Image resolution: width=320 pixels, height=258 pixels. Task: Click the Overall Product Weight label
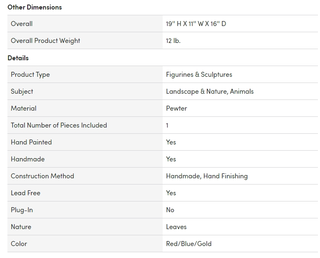point(45,40)
